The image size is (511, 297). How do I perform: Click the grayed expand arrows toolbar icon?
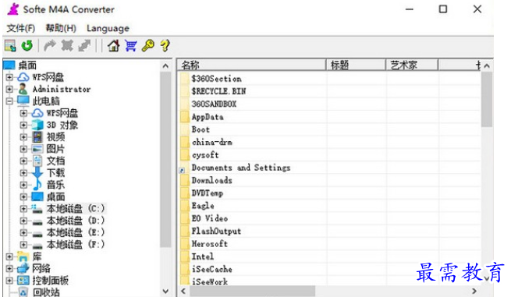click(x=84, y=45)
